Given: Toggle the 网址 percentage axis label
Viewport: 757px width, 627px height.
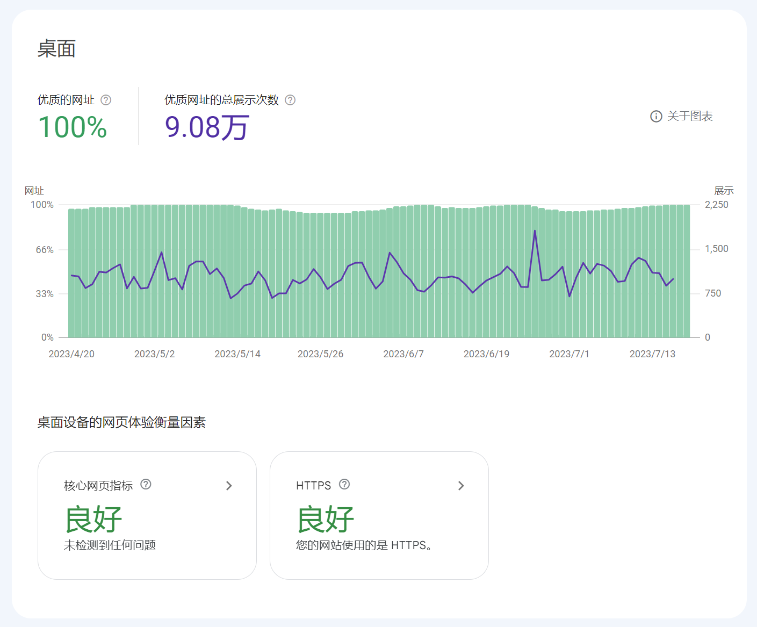Looking at the screenshot, I should [x=34, y=190].
